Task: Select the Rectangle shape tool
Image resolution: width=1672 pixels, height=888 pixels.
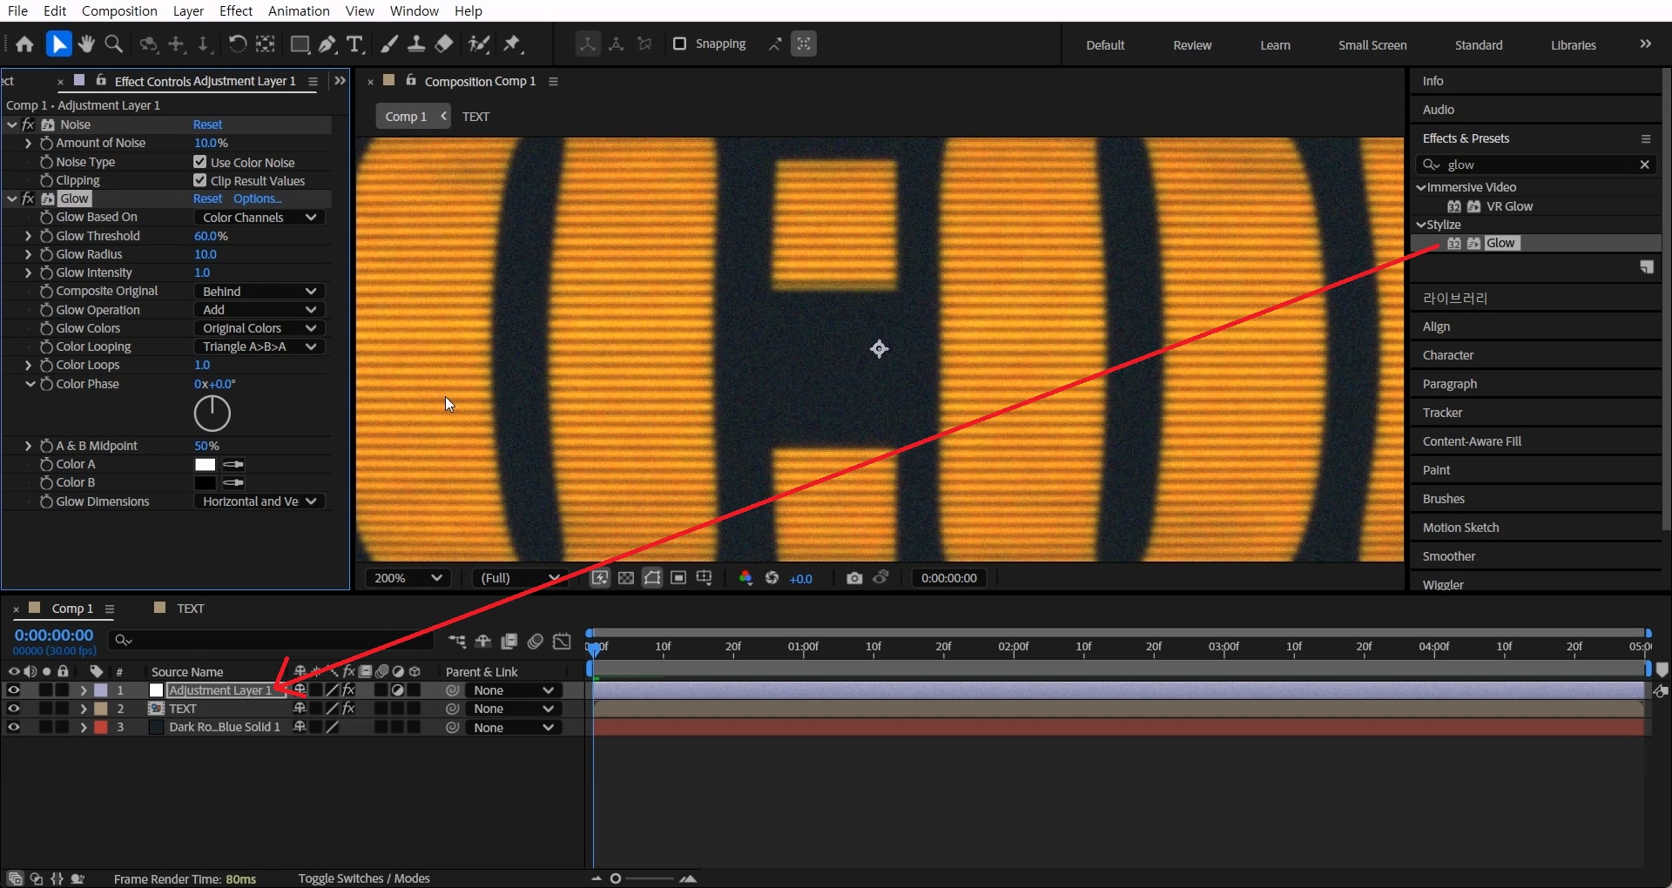Action: coord(300,44)
